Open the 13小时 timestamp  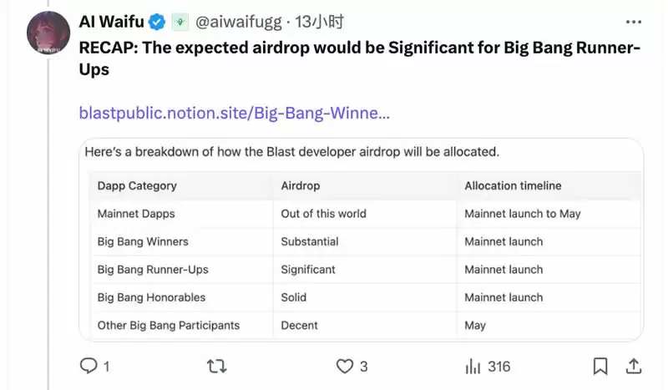[319, 22]
